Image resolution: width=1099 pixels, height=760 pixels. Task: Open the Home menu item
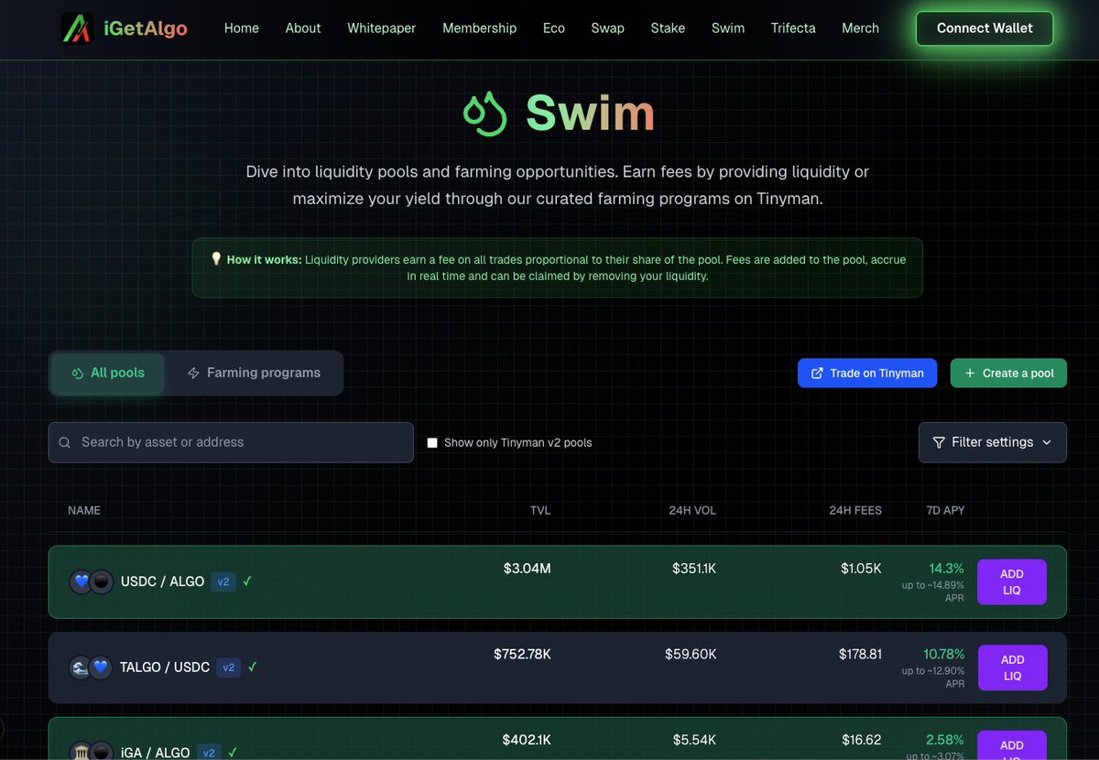tap(242, 28)
